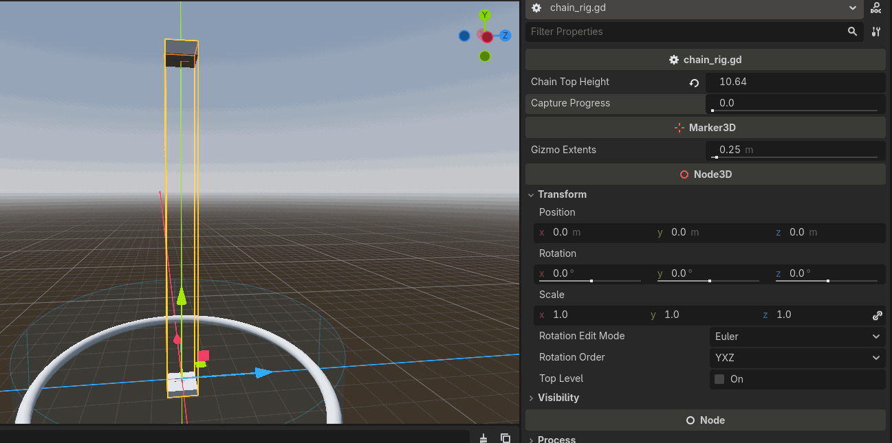Screen dimensions: 892x443
Task: Open the script documentation via DOC icon
Action: (x=875, y=8)
